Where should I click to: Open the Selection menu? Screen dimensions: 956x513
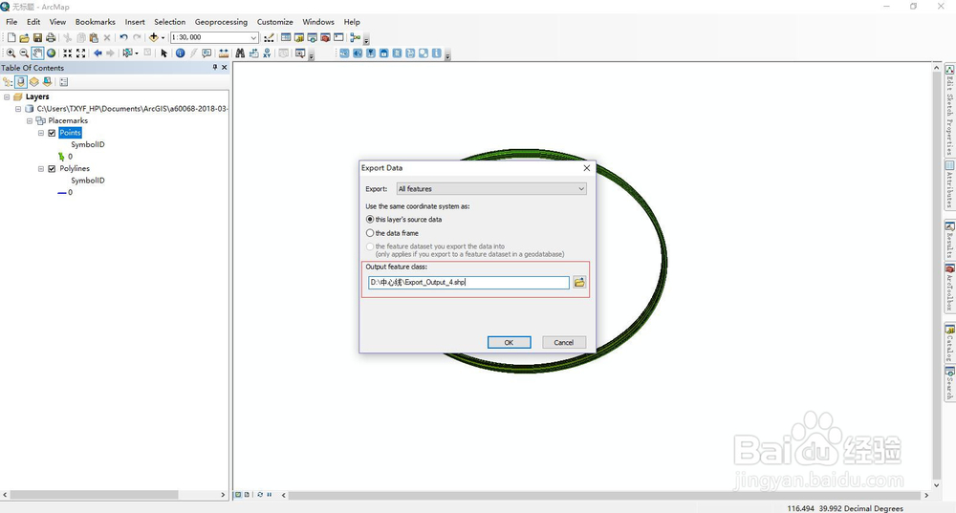169,22
